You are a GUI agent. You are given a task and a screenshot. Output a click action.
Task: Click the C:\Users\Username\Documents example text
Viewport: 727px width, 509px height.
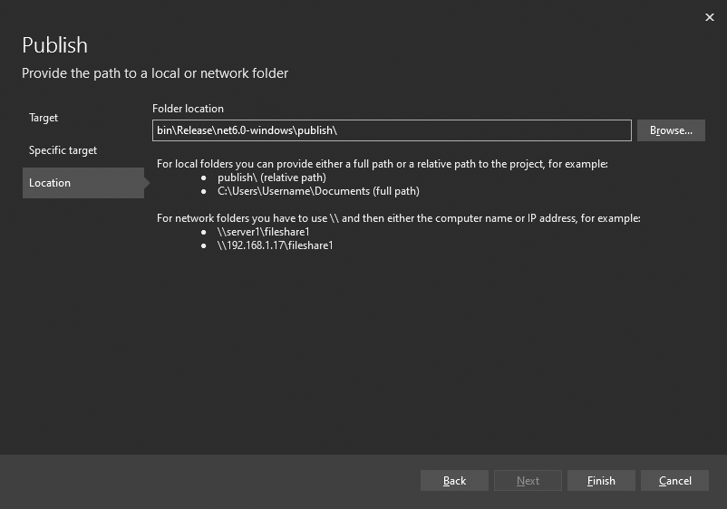tap(318, 191)
